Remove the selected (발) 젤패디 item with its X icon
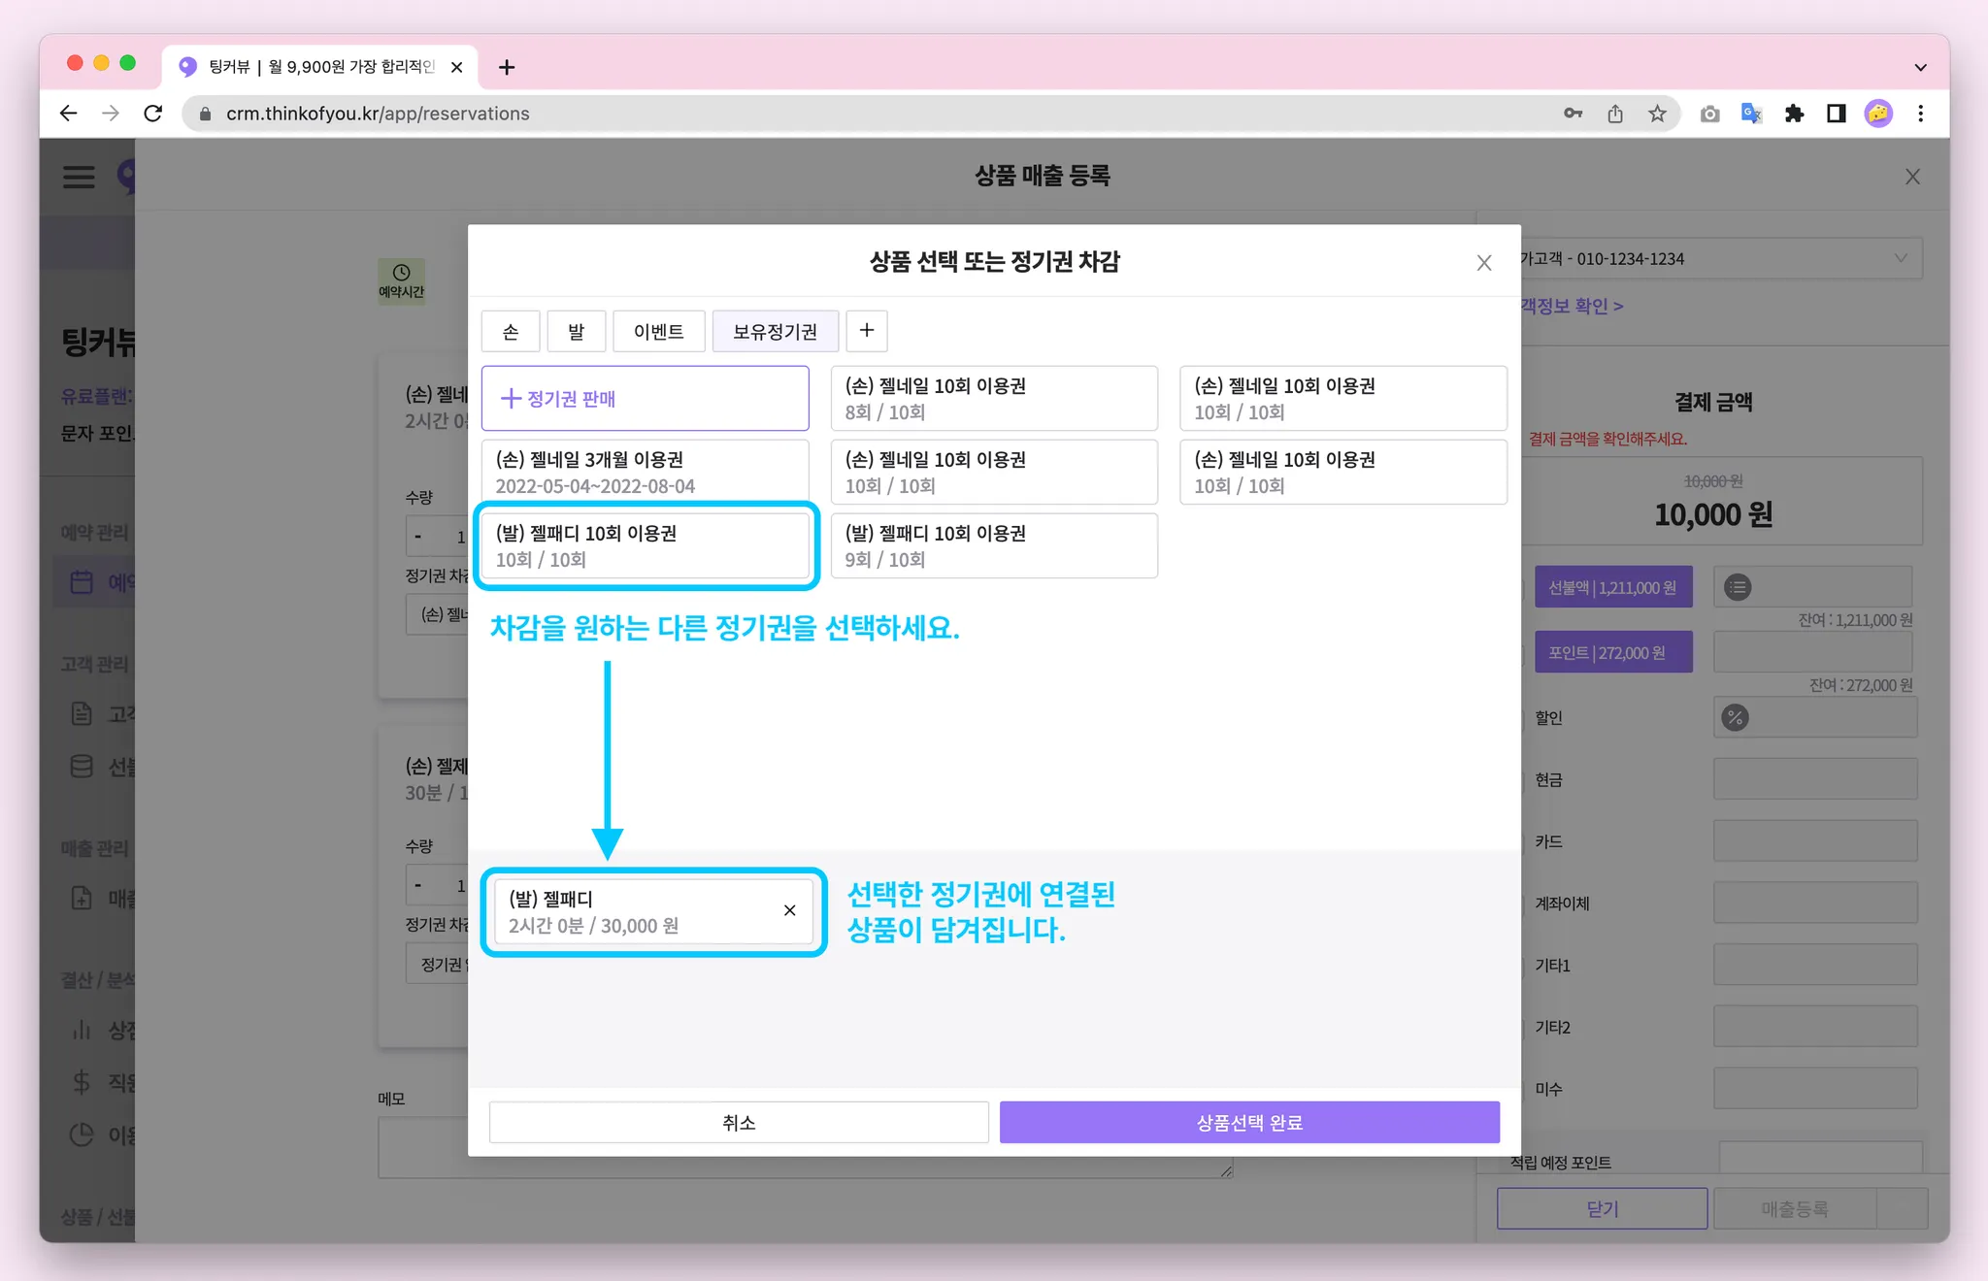Image resolution: width=1988 pixels, height=1281 pixels. click(x=789, y=910)
